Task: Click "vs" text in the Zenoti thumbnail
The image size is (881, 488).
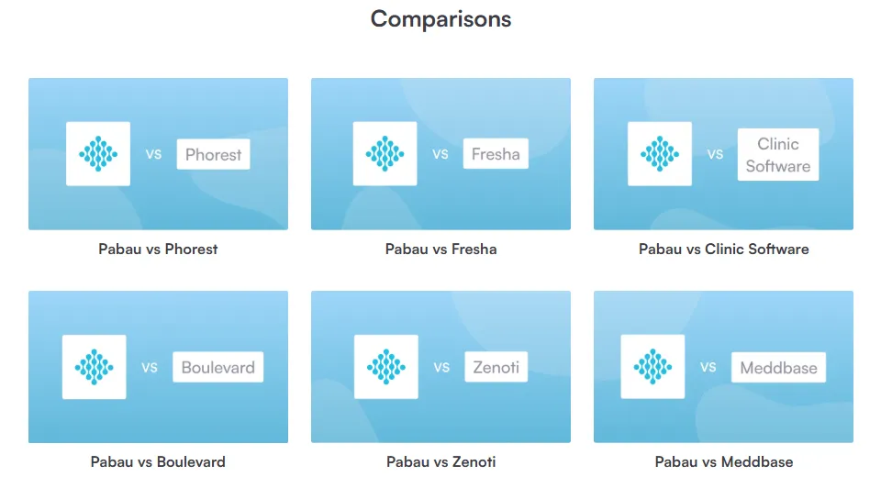Action: click(442, 367)
